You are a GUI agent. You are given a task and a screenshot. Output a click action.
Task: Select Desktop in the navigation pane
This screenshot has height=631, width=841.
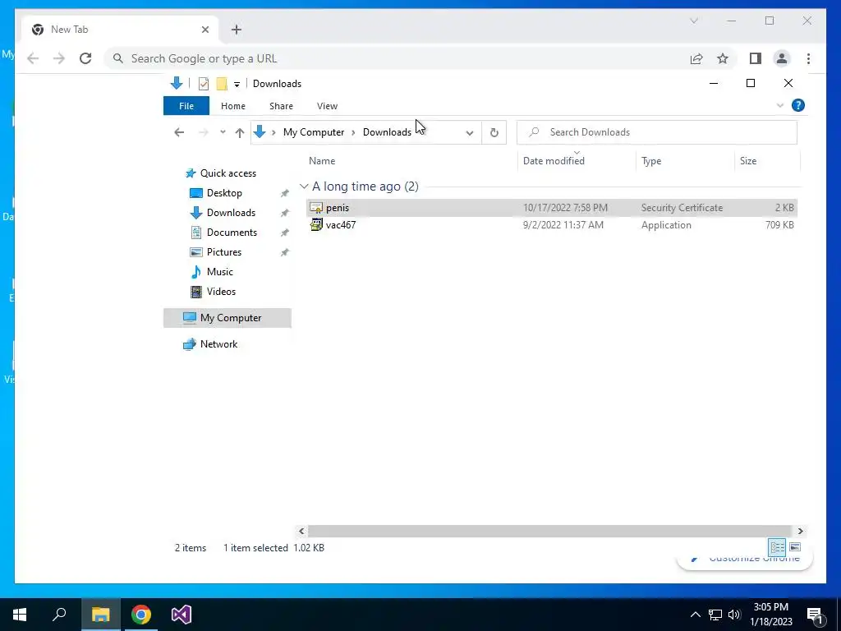click(x=224, y=192)
